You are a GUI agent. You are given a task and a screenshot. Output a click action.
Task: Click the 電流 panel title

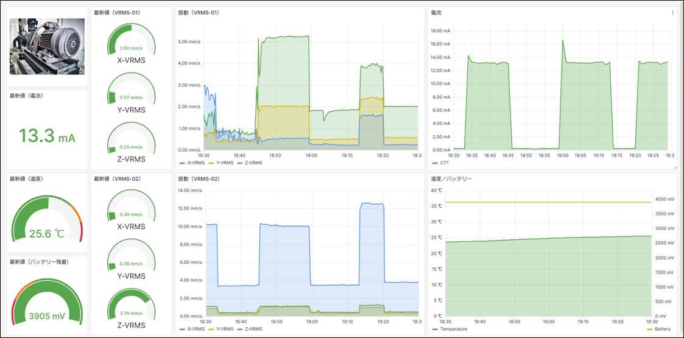pyautogui.click(x=435, y=13)
